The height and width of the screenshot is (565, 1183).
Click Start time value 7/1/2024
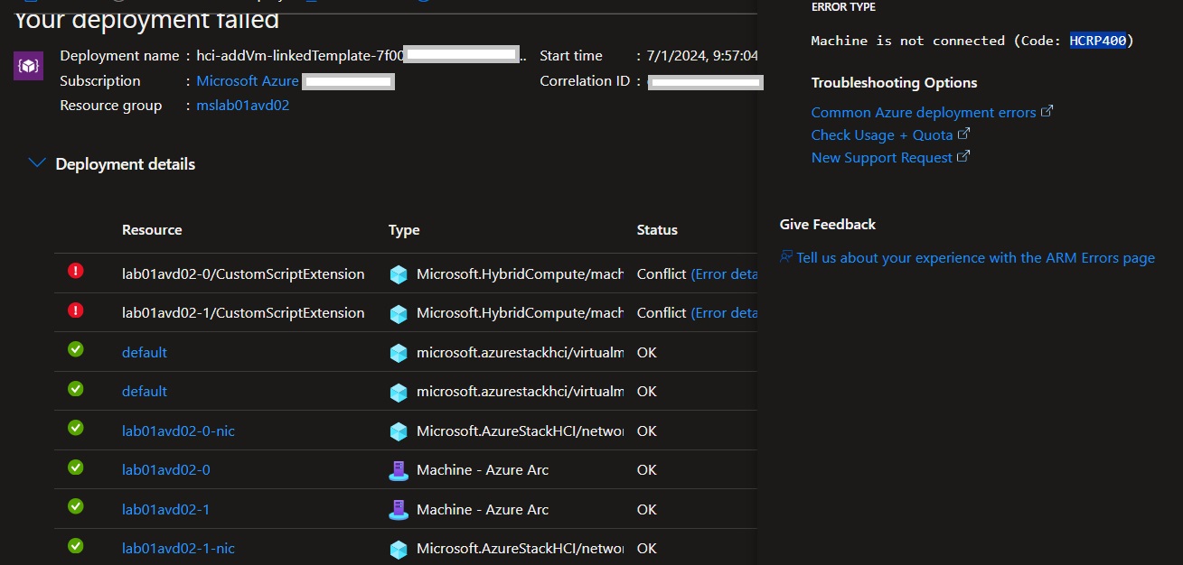tap(703, 56)
